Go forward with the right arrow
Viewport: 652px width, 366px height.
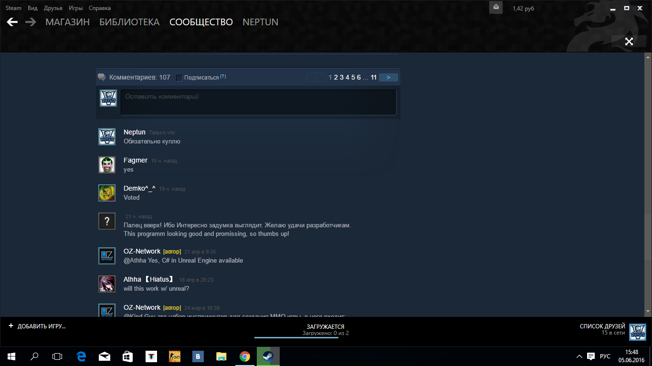pos(31,22)
